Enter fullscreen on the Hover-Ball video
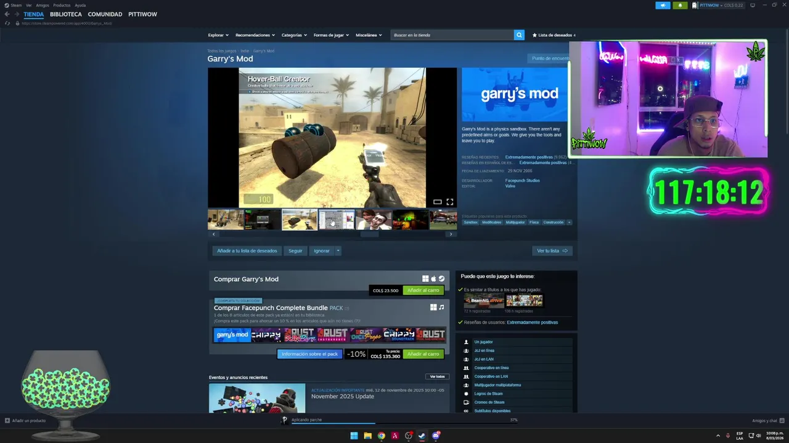 point(450,202)
